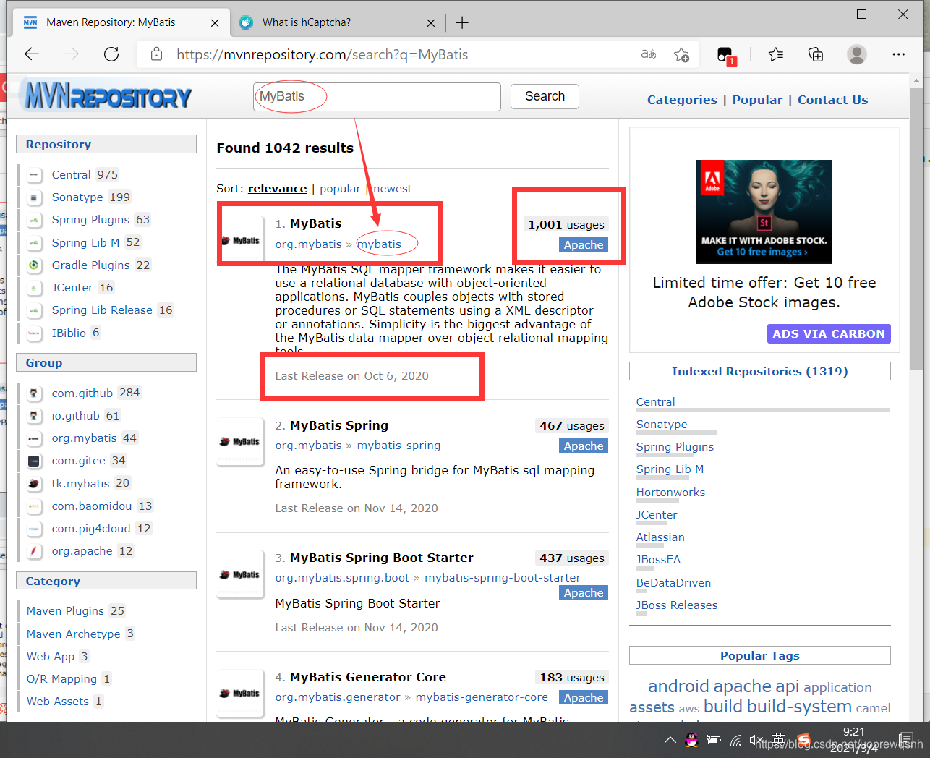
Task: Add this page to favorites
Action: [681, 54]
